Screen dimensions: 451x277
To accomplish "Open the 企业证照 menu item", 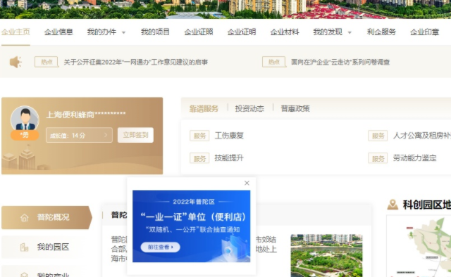I will pos(199,32).
